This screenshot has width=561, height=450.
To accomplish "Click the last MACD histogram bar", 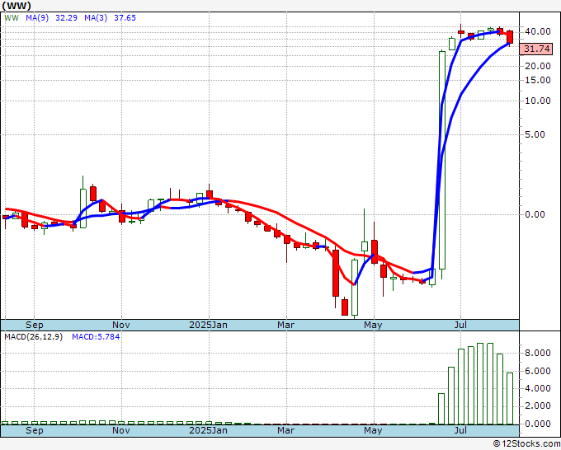I will pyautogui.click(x=510, y=399).
